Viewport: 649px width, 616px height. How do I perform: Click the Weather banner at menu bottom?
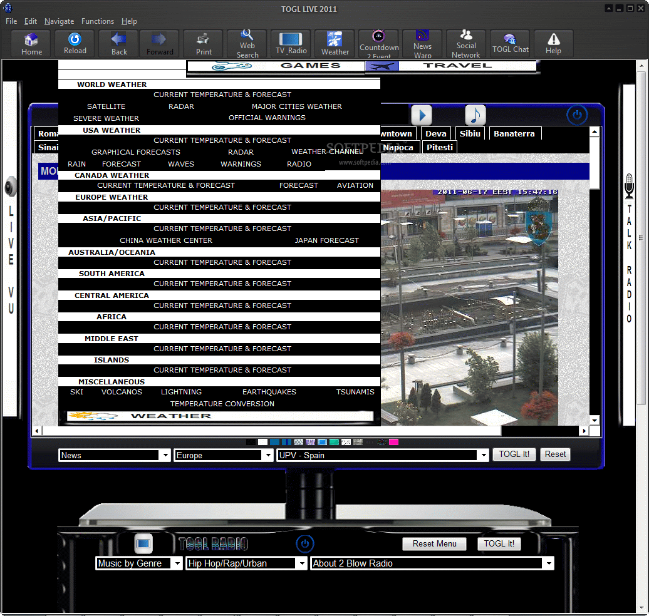point(220,416)
